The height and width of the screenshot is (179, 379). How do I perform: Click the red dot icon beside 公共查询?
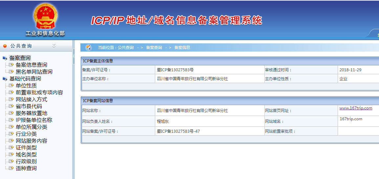pos(5,46)
